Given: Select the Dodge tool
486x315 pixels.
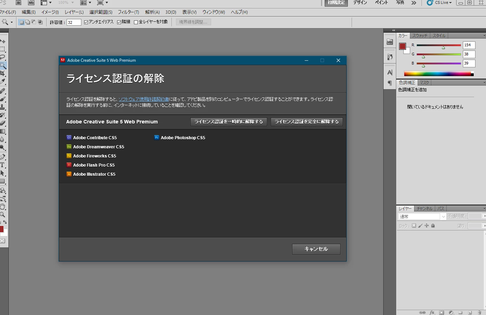Looking at the screenshot, I should 3,147.
